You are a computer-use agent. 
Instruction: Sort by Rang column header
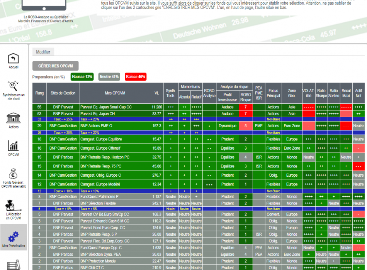[39, 93]
